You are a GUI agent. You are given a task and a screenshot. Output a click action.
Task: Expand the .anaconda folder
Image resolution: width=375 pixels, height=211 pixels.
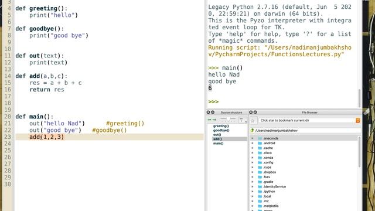(x=253, y=138)
